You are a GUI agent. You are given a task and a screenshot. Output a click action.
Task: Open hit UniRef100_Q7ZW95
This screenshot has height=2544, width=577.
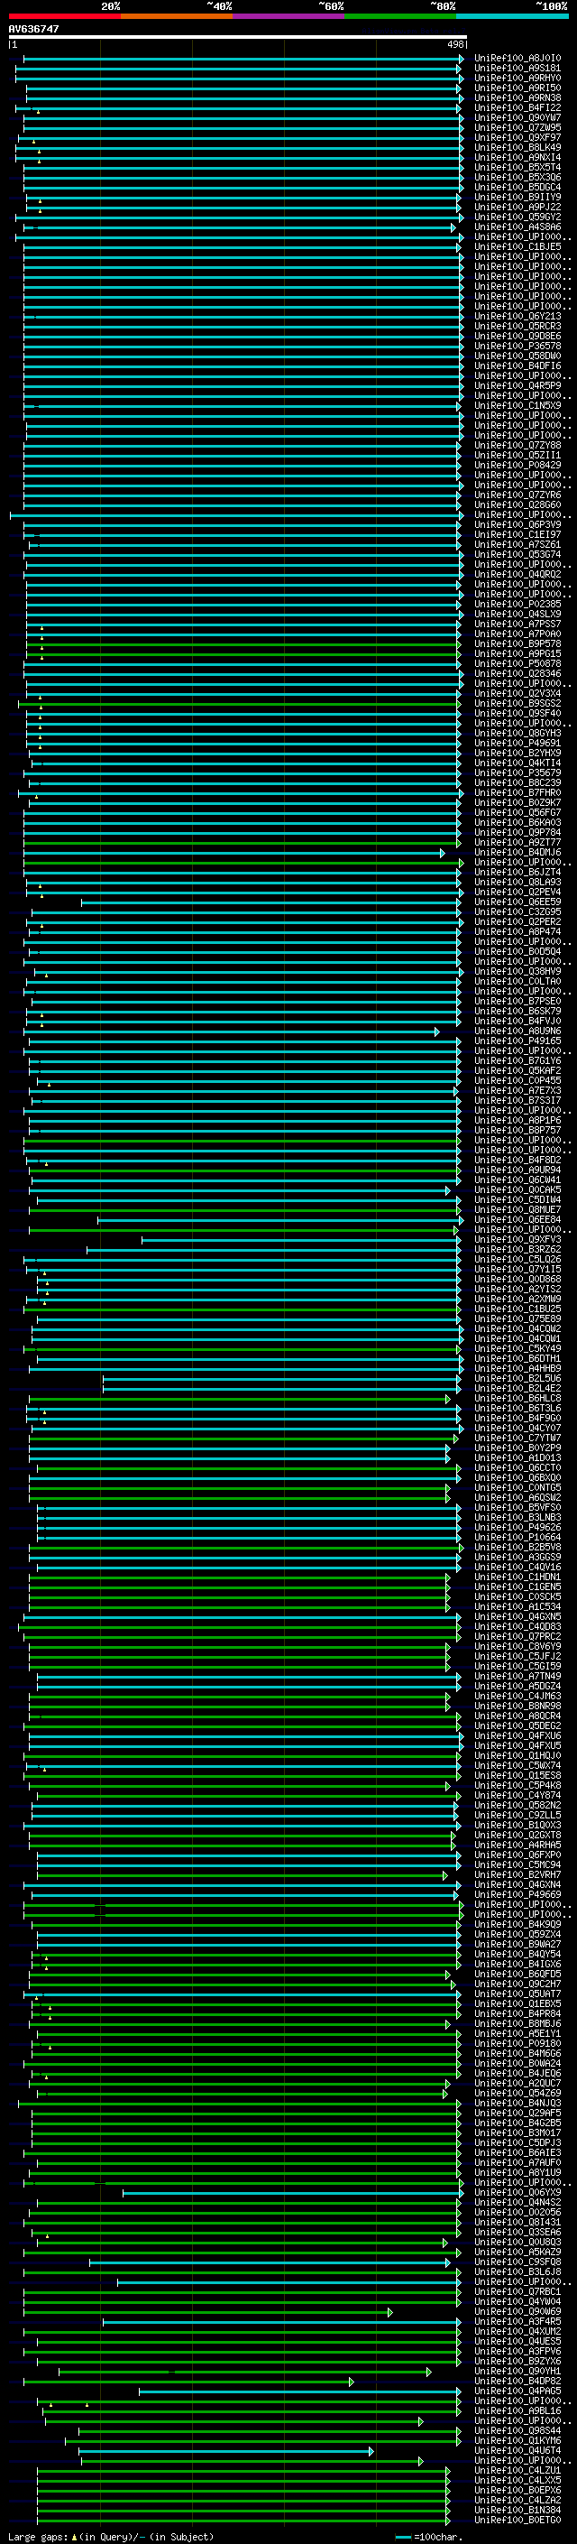[517, 127]
